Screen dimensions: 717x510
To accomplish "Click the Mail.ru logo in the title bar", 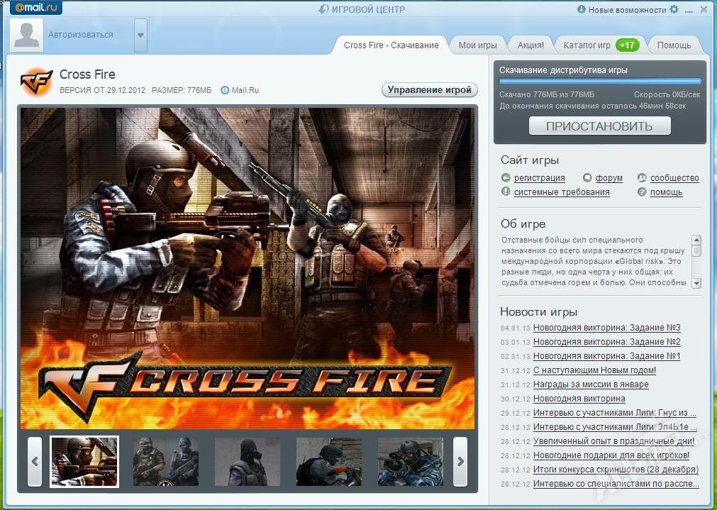I will (x=35, y=9).
